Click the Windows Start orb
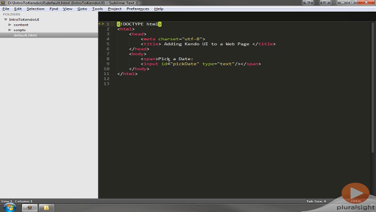The image size is (376, 212). [x=10, y=208]
